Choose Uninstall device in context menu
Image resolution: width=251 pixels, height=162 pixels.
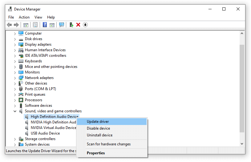tap(112, 135)
